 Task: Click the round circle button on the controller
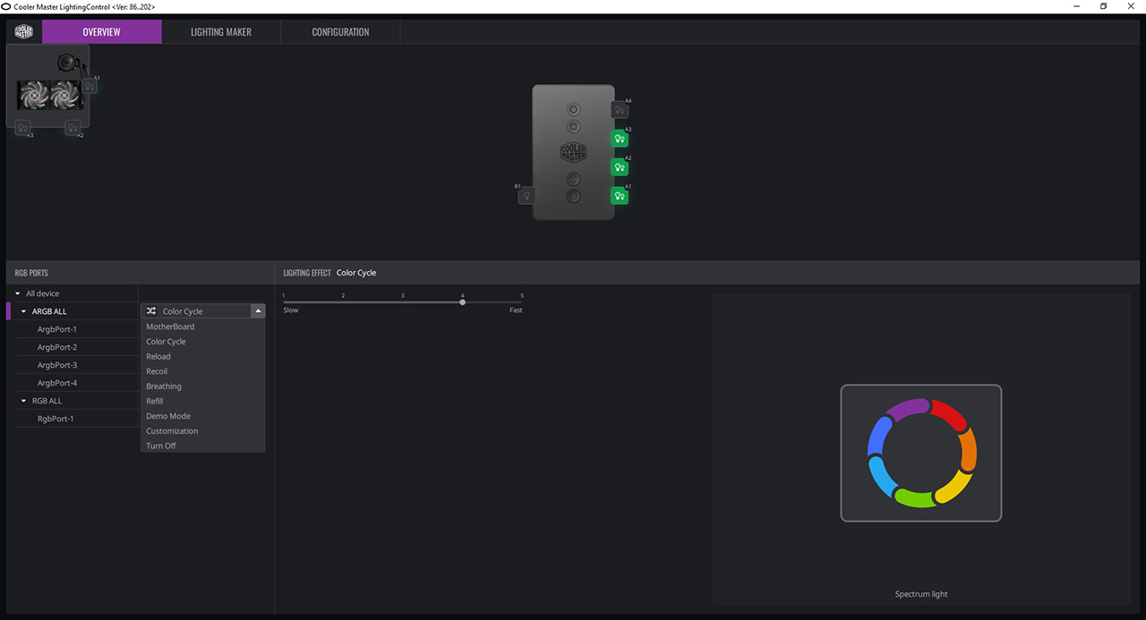coord(574,109)
